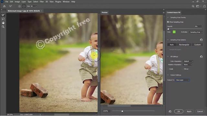Collapse the Sampling Area Options section
The height and width of the screenshot is (116, 207).
[x=168, y=40]
